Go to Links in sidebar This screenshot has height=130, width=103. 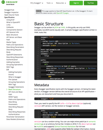tap(8, 25)
